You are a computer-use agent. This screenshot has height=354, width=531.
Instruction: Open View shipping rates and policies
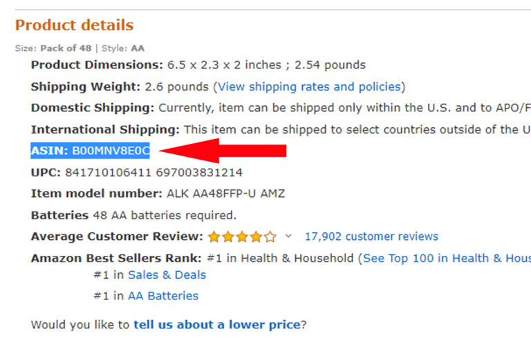[309, 87]
